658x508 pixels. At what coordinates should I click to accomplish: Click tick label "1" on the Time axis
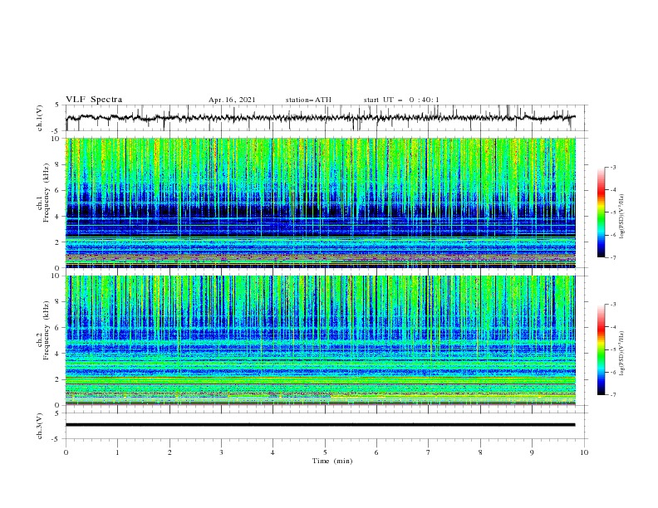[x=117, y=452]
